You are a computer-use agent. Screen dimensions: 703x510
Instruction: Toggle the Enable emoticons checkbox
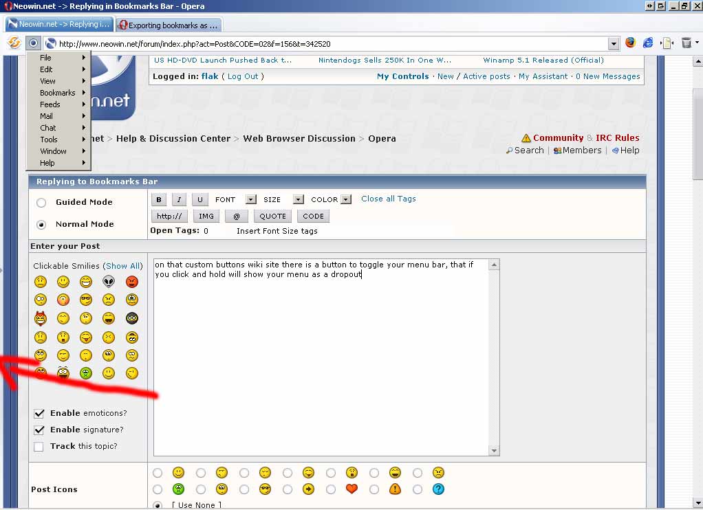tap(39, 413)
